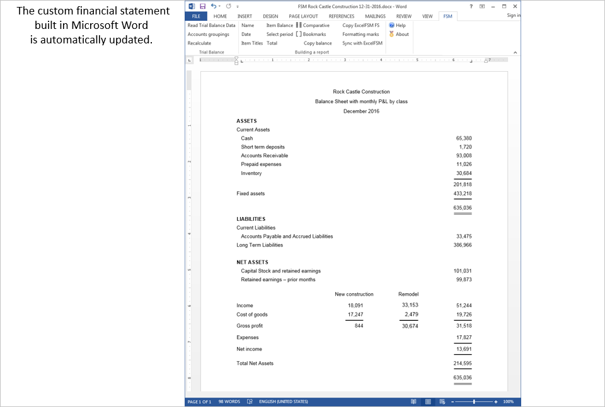
Task: Click the 100% zoom level
Action: tap(508, 401)
